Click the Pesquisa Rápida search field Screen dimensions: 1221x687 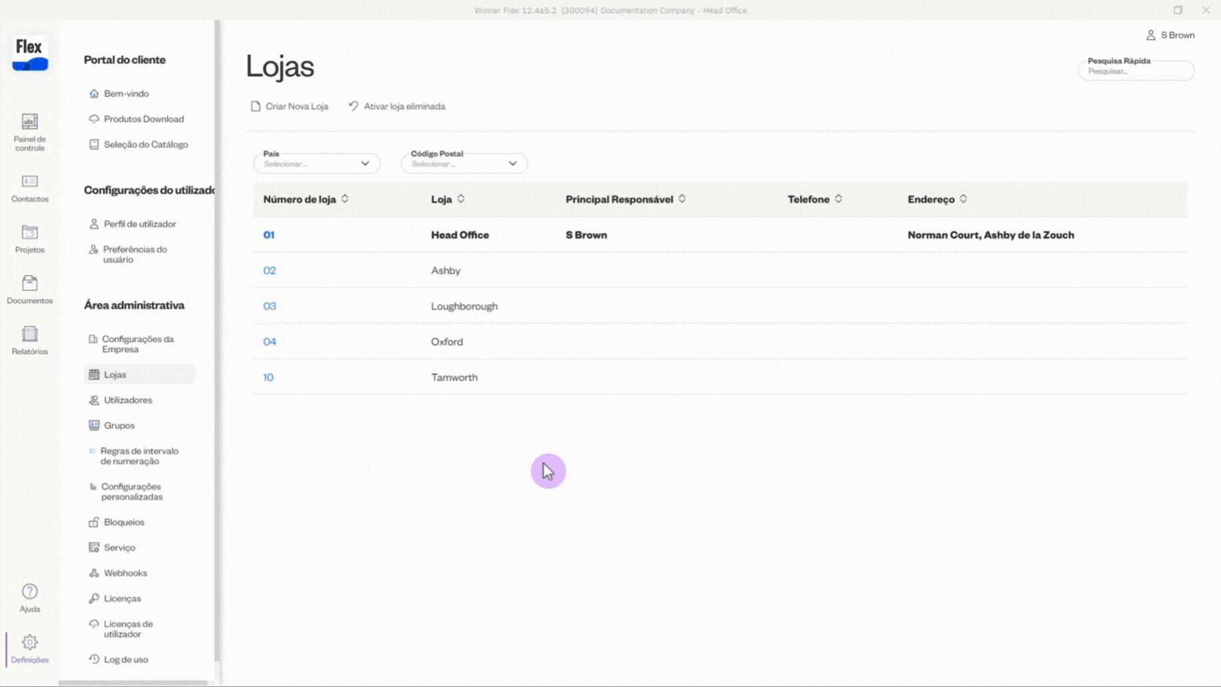coord(1136,71)
